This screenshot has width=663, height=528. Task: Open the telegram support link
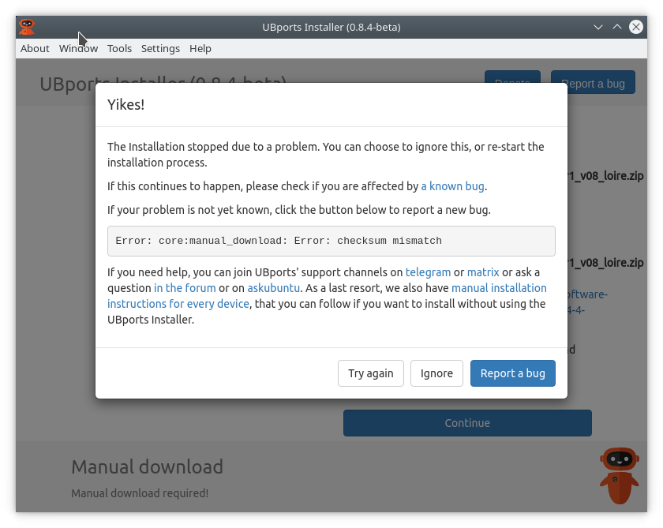[428, 272]
